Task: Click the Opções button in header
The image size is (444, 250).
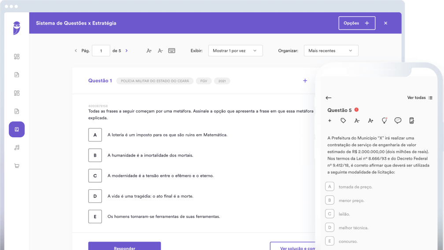Action: (x=356, y=23)
